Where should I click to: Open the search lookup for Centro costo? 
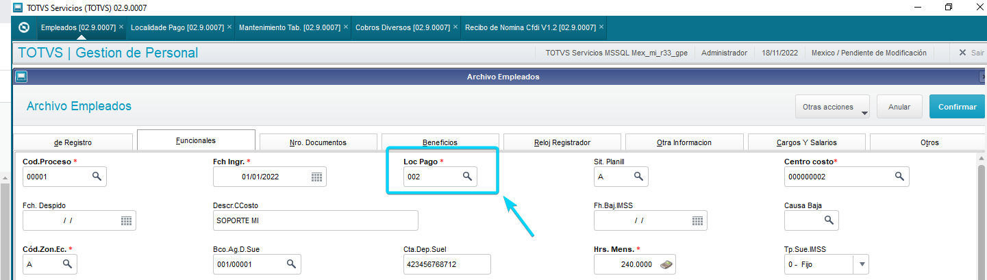tap(899, 177)
